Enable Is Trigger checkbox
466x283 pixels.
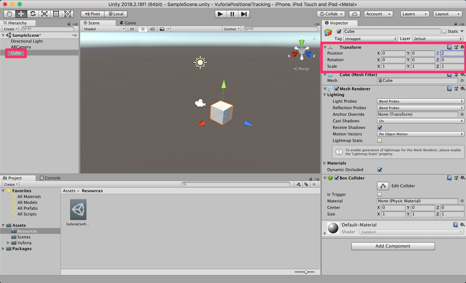click(x=380, y=194)
